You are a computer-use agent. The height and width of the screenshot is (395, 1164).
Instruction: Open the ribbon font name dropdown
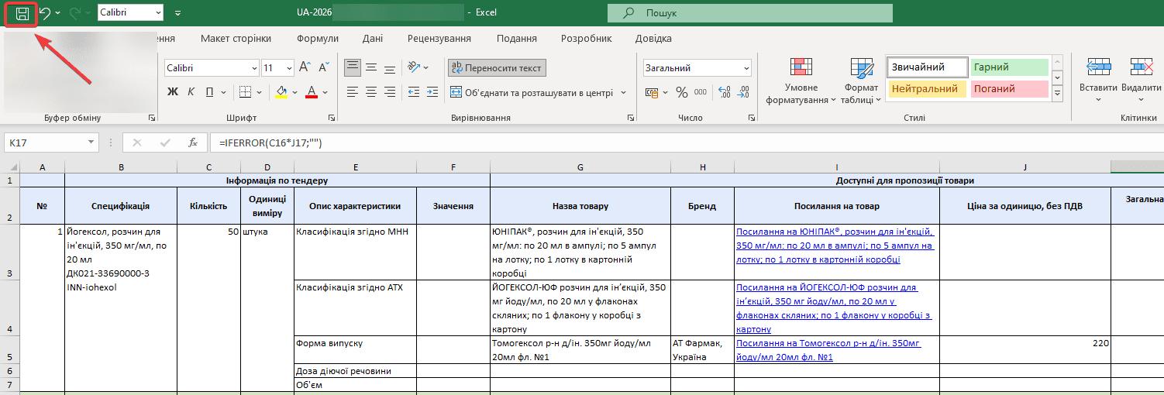pyautogui.click(x=253, y=67)
